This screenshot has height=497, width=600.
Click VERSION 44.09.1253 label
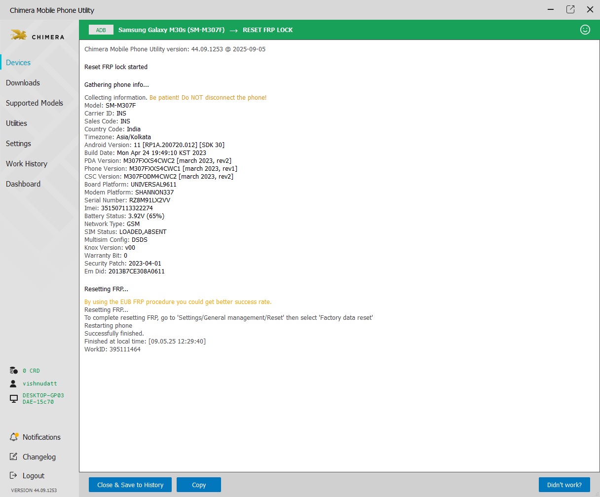(34, 491)
